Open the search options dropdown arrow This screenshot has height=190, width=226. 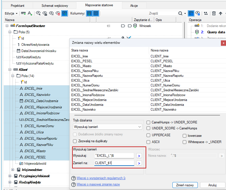tap(185, 13)
